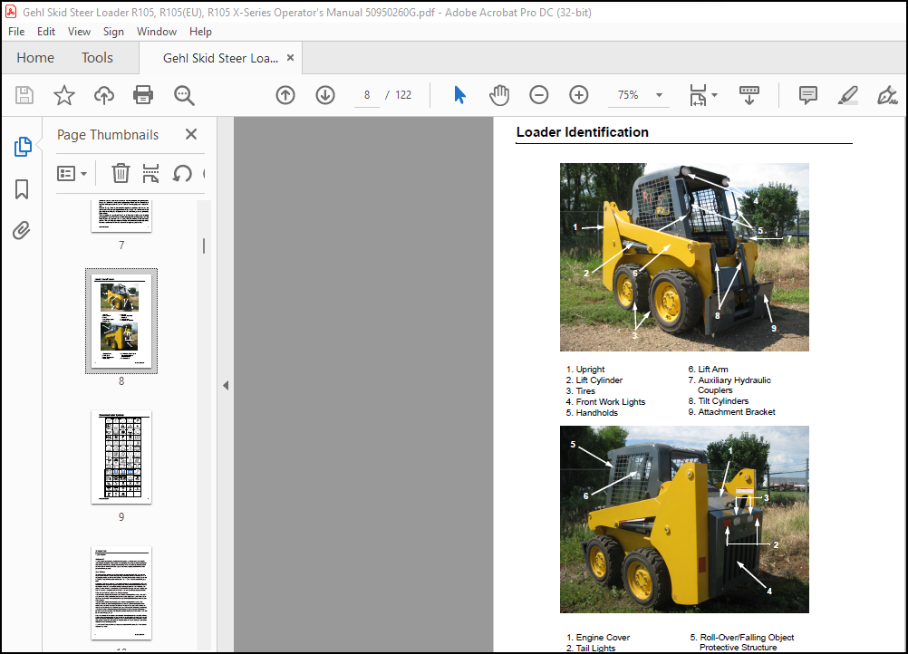Switch to the Tools tab
This screenshot has width=908, height=654.
tap(97, 58)
